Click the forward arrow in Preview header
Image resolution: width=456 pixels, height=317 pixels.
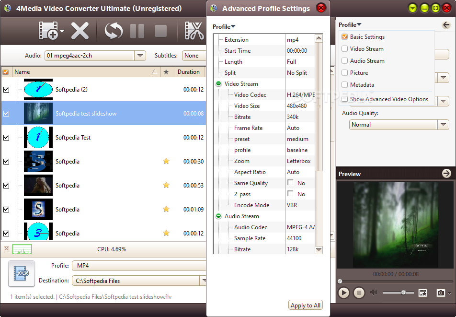446,174
